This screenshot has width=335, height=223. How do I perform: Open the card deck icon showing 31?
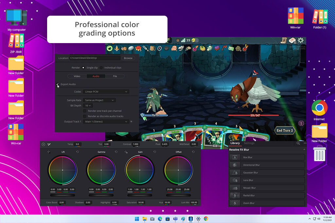pyautogui.click(x=292, y=40)
